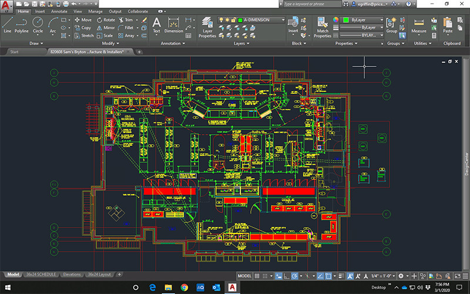470x294 pixels.
Task: Toggle the layer on/off lightbulb icon
Action: [221, 20]
